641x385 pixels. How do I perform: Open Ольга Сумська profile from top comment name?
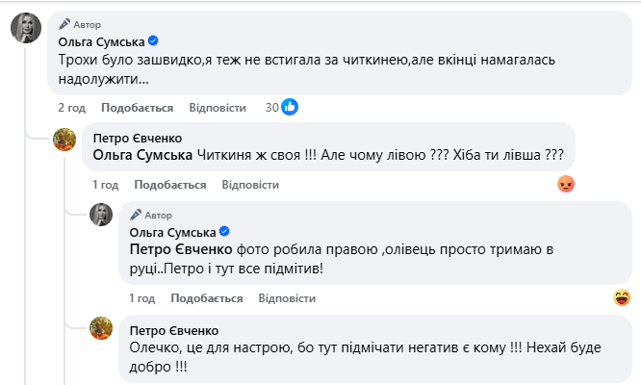101,41
